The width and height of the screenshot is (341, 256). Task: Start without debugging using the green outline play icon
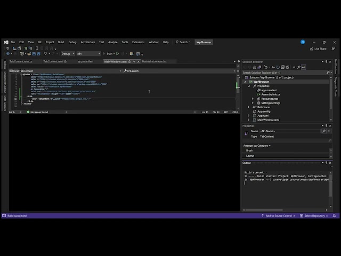coord(117,54)
